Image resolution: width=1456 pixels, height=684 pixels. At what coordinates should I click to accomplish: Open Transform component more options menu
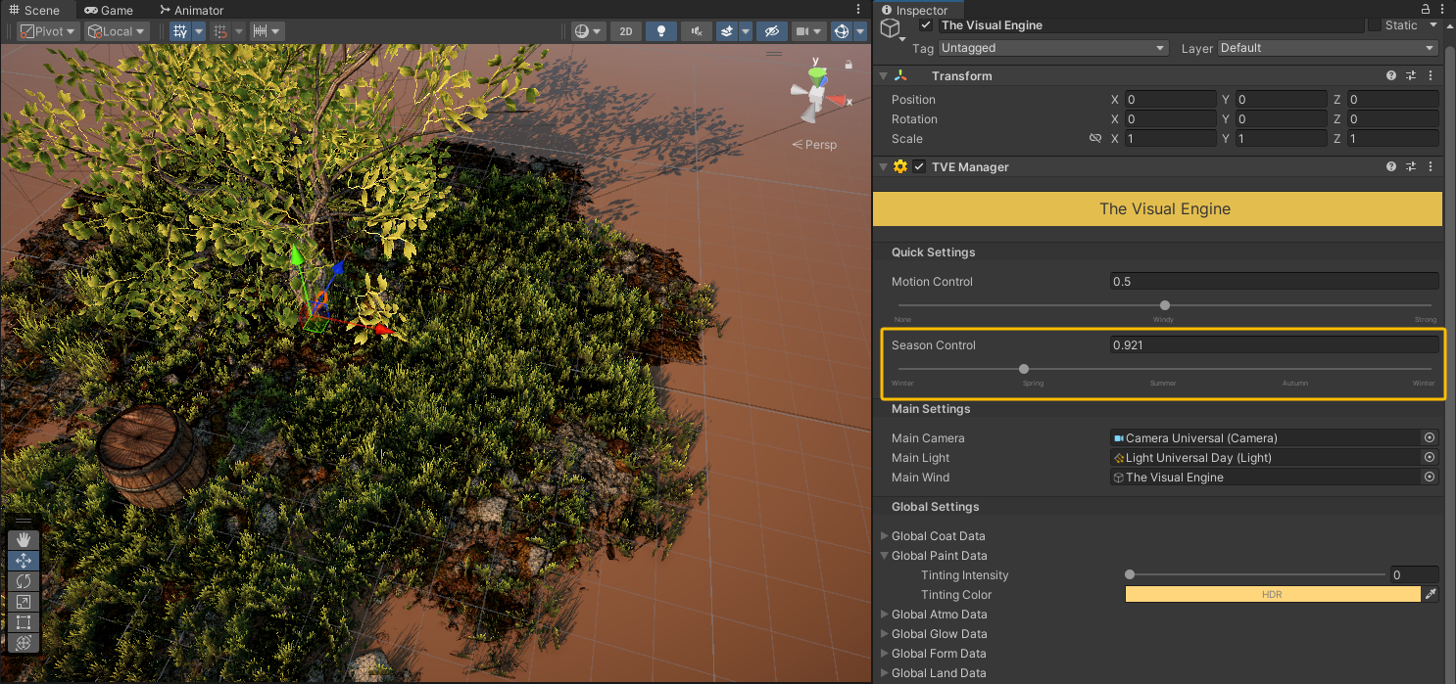pos(1432,75)
